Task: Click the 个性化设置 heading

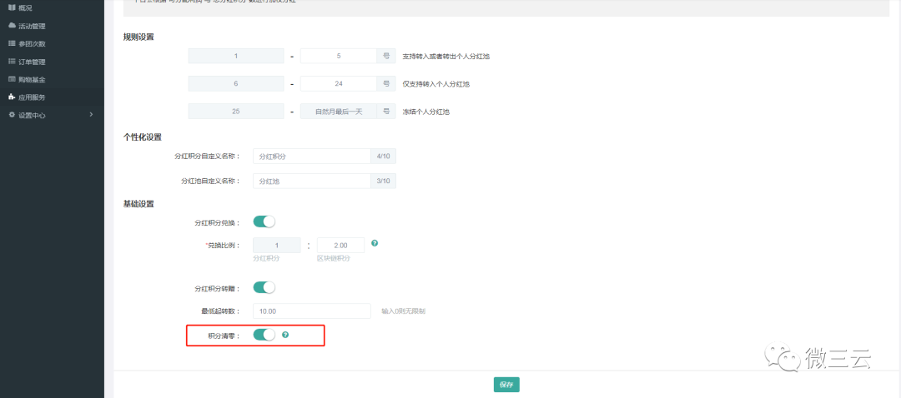Action: [x=143, y=137]
